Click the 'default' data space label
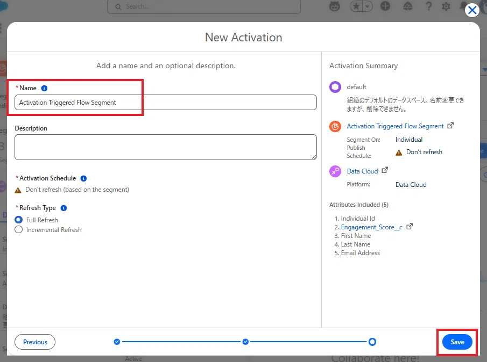 tap(356, 87)
